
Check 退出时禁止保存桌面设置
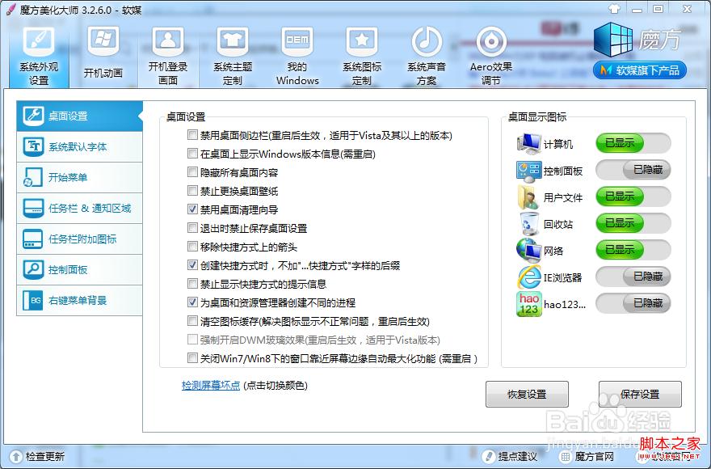click(193, 228)
